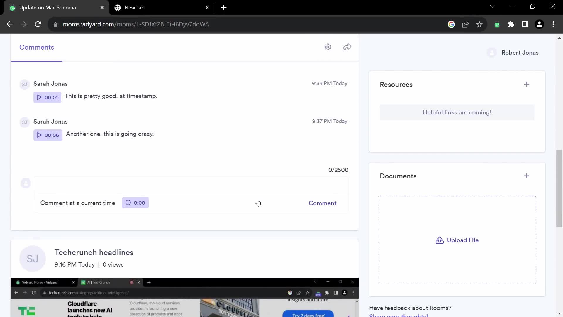Click the page vertical scrollbar thumb
This screenshot has width=563, height=317.
point(559,188)
